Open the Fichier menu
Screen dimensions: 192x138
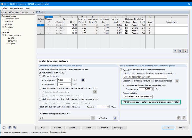(4, 8)
